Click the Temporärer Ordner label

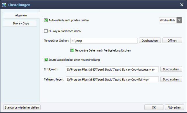56,41
